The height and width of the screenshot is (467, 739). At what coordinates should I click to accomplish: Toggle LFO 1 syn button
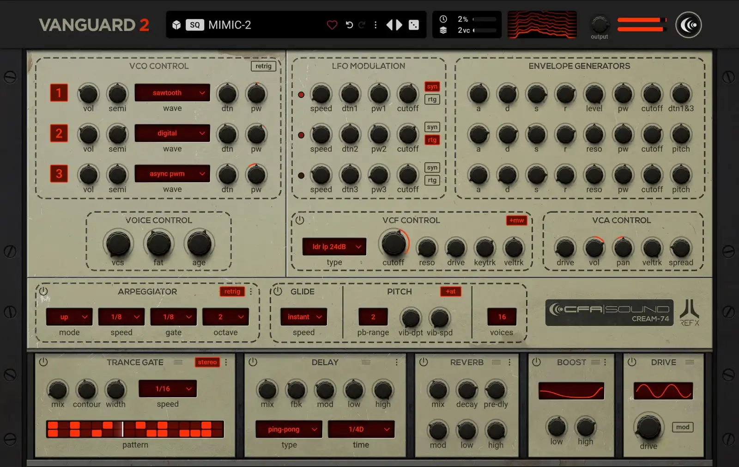point(432,86)
